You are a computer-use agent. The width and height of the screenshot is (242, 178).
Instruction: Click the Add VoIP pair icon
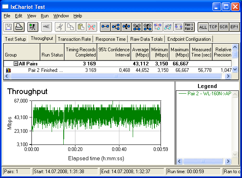126,27
